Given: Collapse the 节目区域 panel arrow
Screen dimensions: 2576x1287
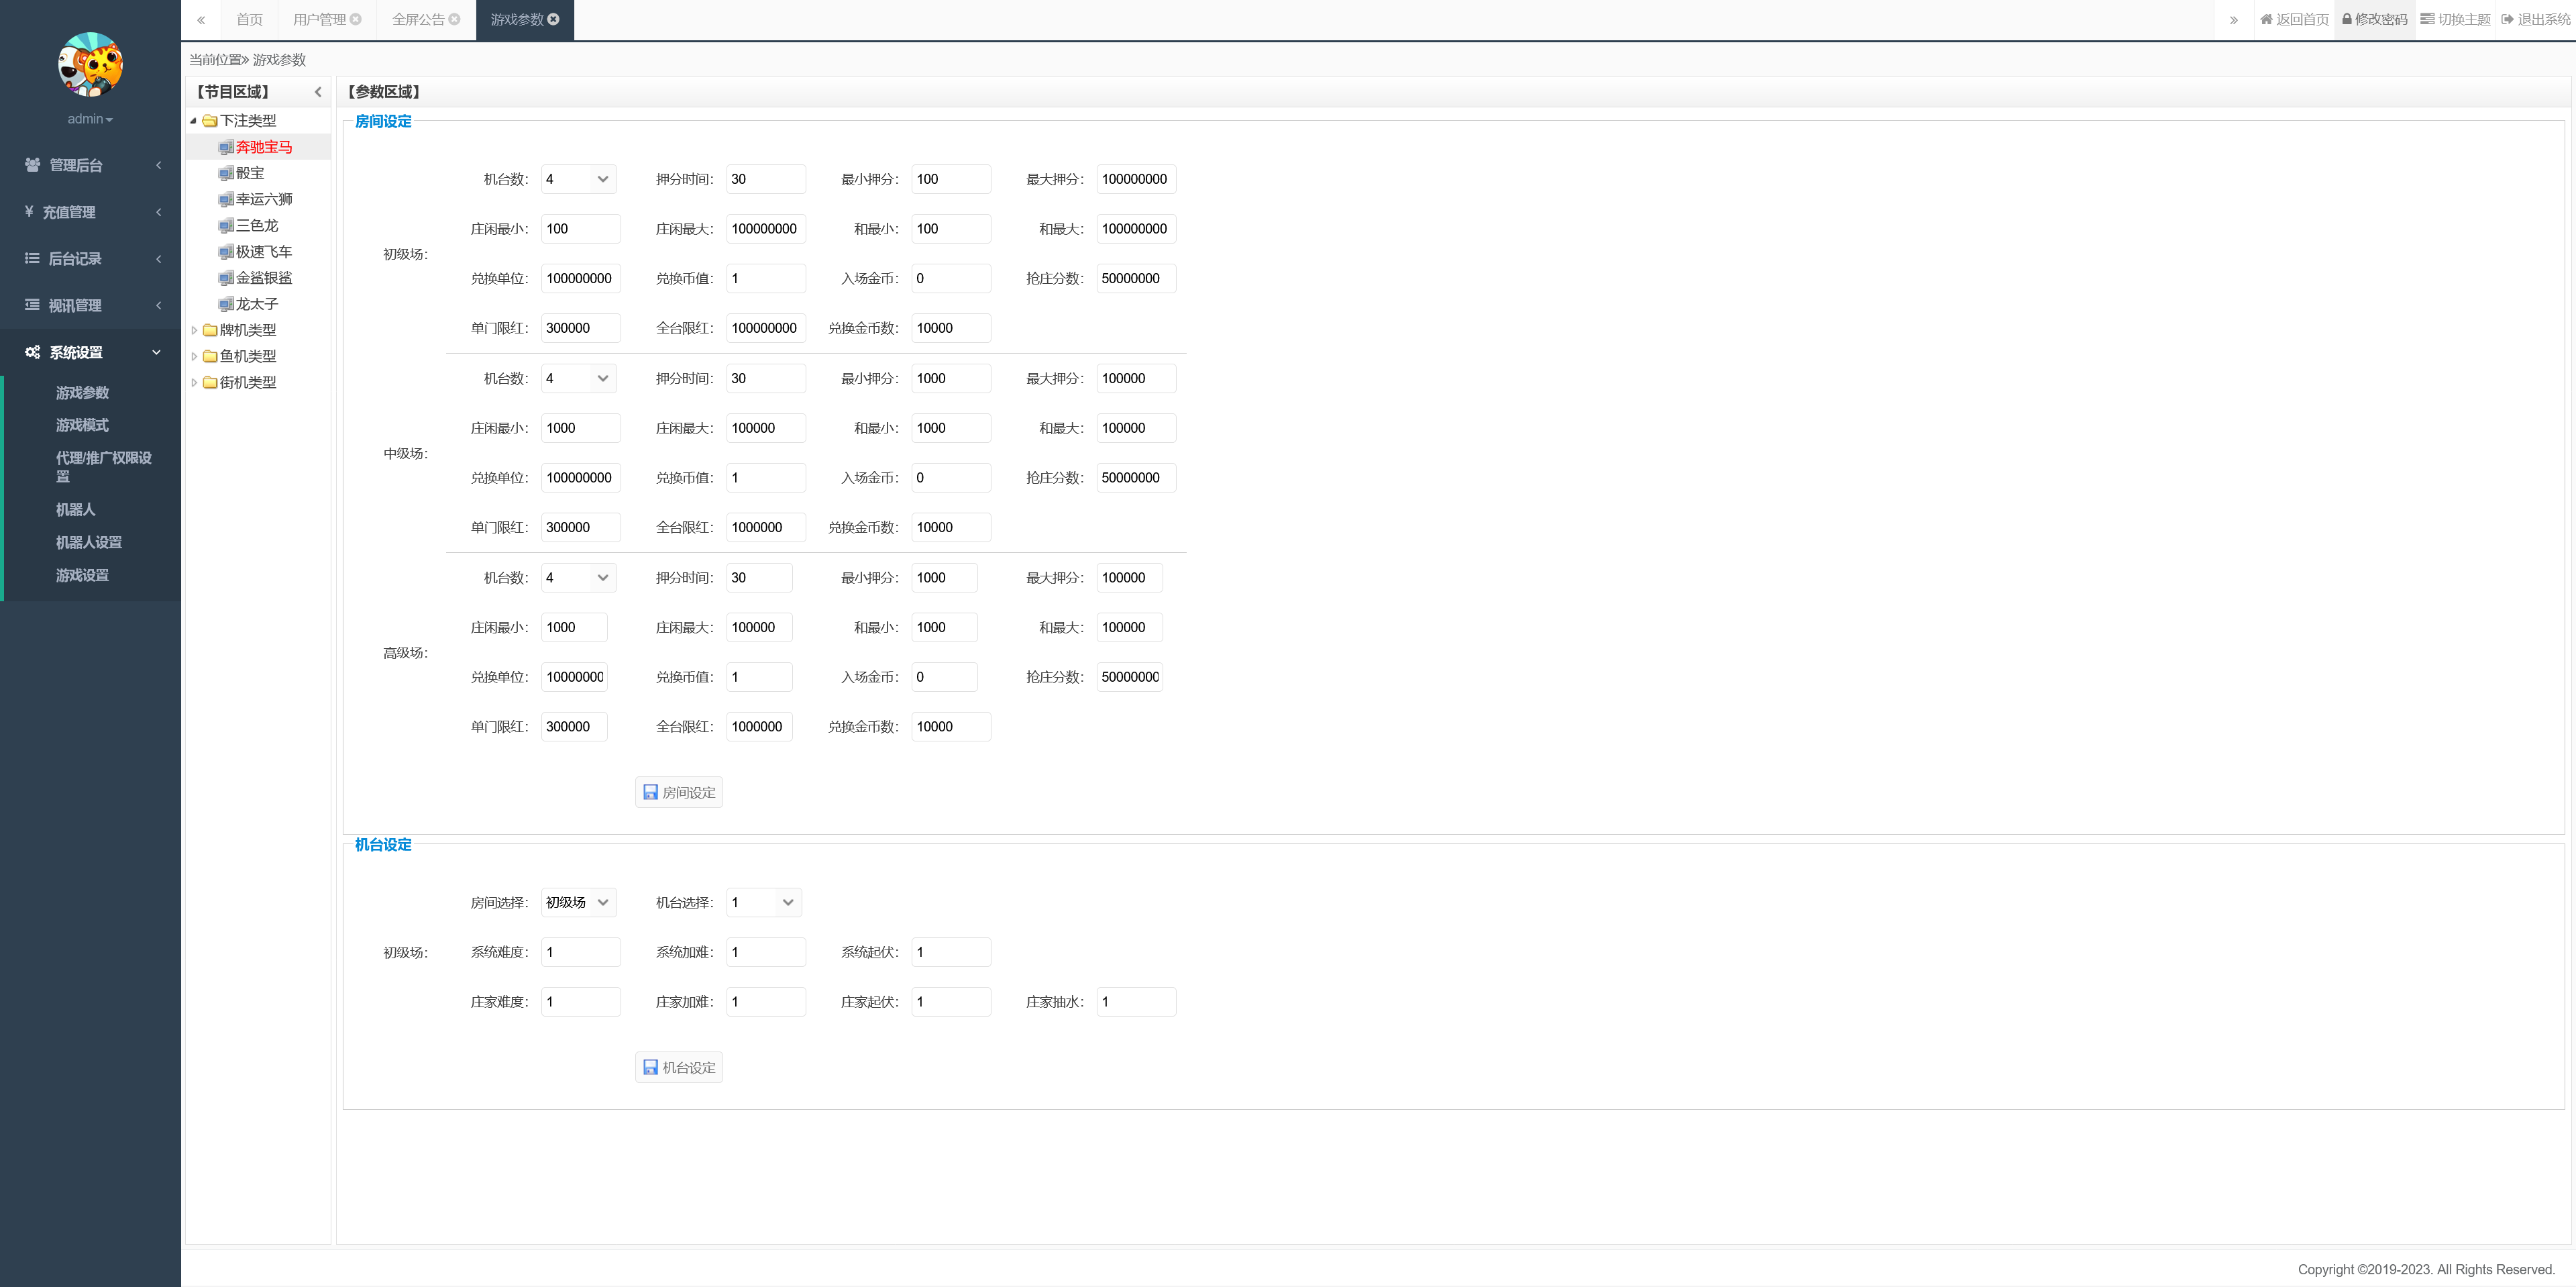Looking at the screenshot, I should pyautogui.click(x=318, y=92).
